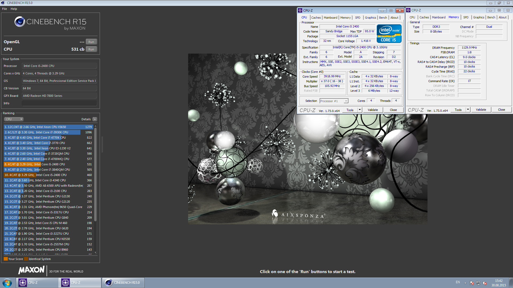Open About tab in right CPU-Z

(503, 17)
